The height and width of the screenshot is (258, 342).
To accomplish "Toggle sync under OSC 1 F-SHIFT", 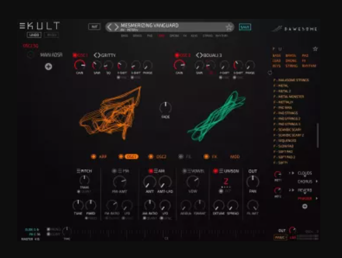I will click(118, 78).
